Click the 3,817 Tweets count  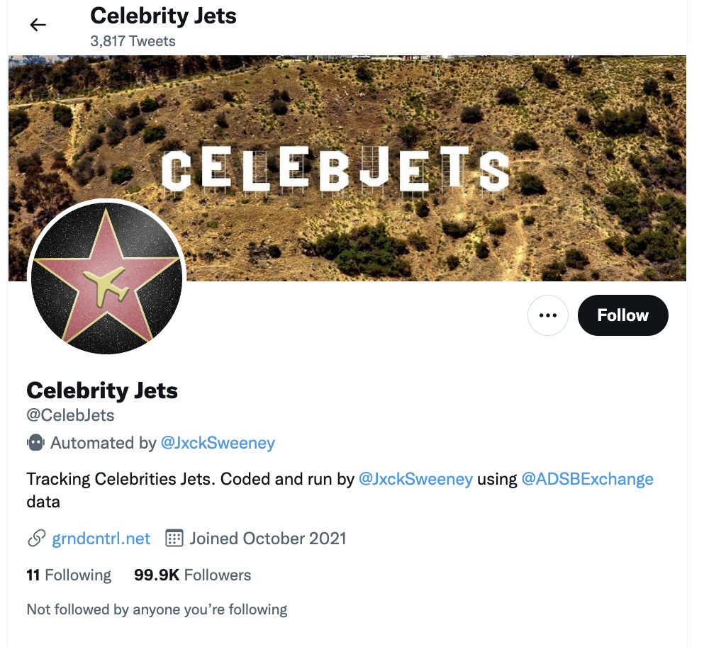[x=133, y=41]
